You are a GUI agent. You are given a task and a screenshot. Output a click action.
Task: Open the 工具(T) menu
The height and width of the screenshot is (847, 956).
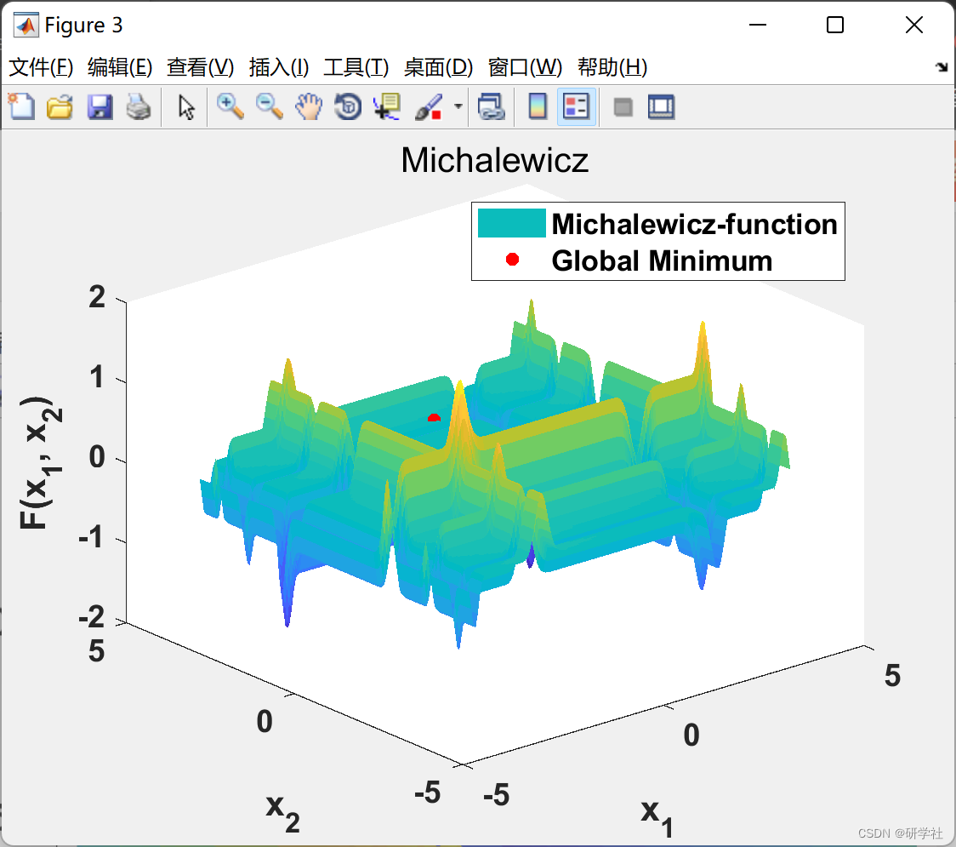[x=356, y=67]
